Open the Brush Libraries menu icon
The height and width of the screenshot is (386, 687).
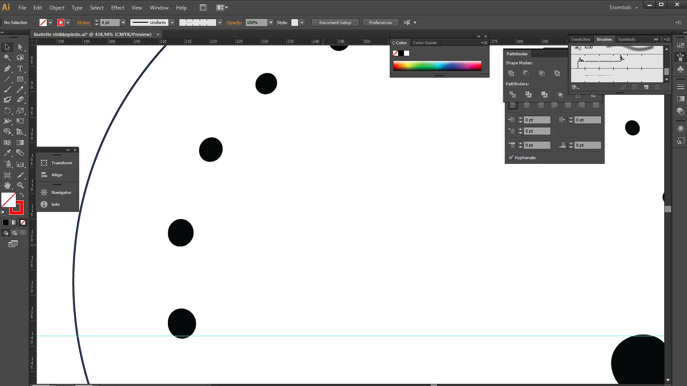pyautogui.click(x=576, y=87)
